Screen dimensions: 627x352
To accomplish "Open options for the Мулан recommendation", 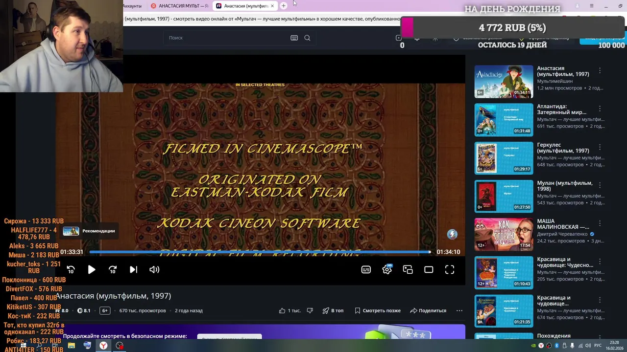I will coord(600,186).
